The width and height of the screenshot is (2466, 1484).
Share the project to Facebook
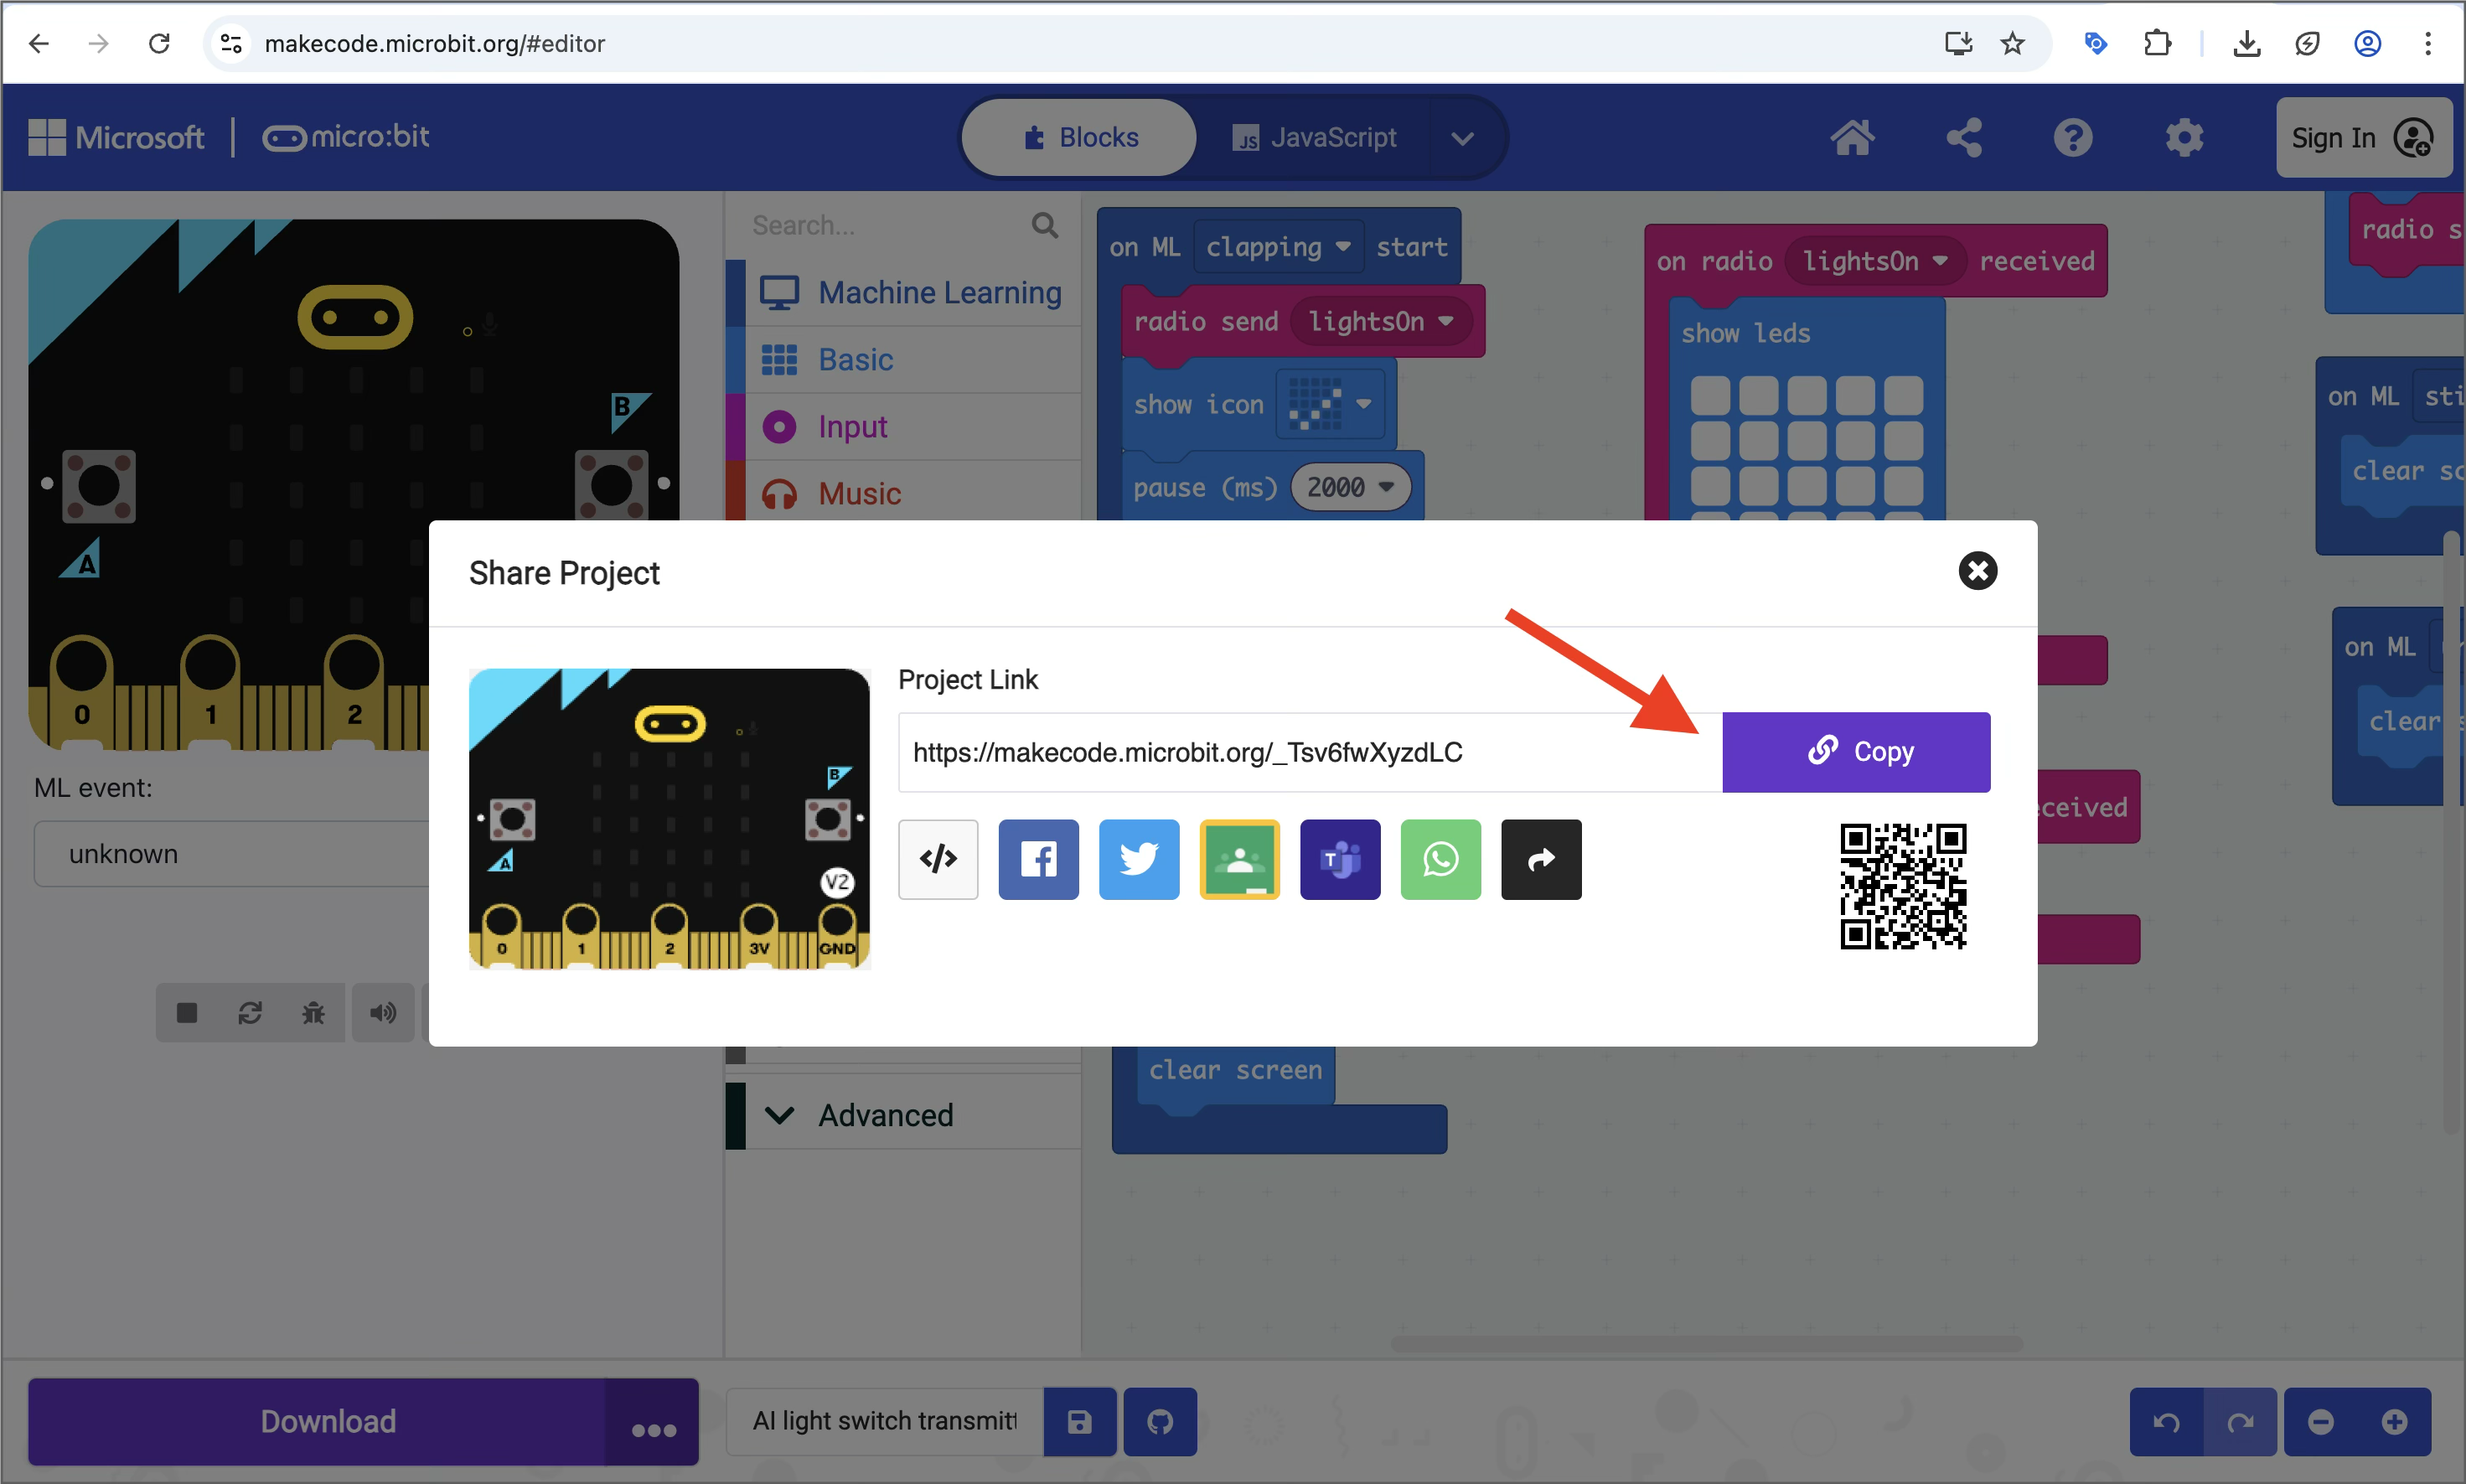pos(1038,859)
